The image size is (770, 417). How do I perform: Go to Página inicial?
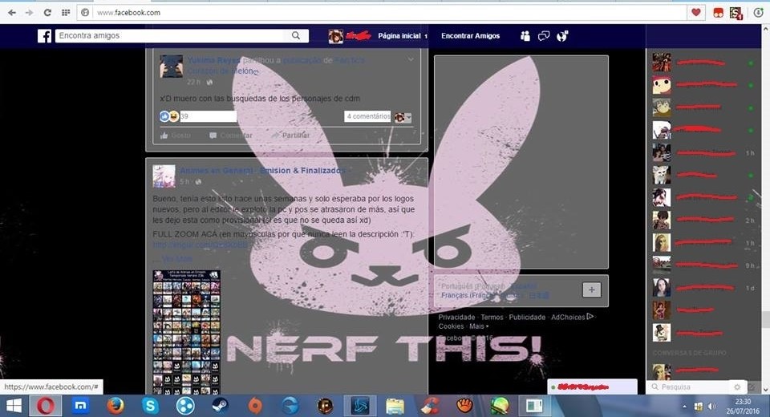[399, 36]
